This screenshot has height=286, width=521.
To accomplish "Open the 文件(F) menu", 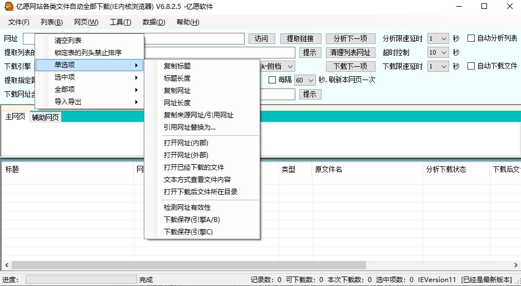I will (18, 22).
